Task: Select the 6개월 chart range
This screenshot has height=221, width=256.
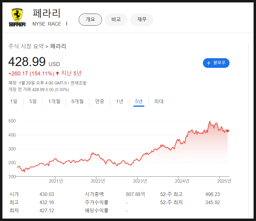Action: [x=77, y=101]
